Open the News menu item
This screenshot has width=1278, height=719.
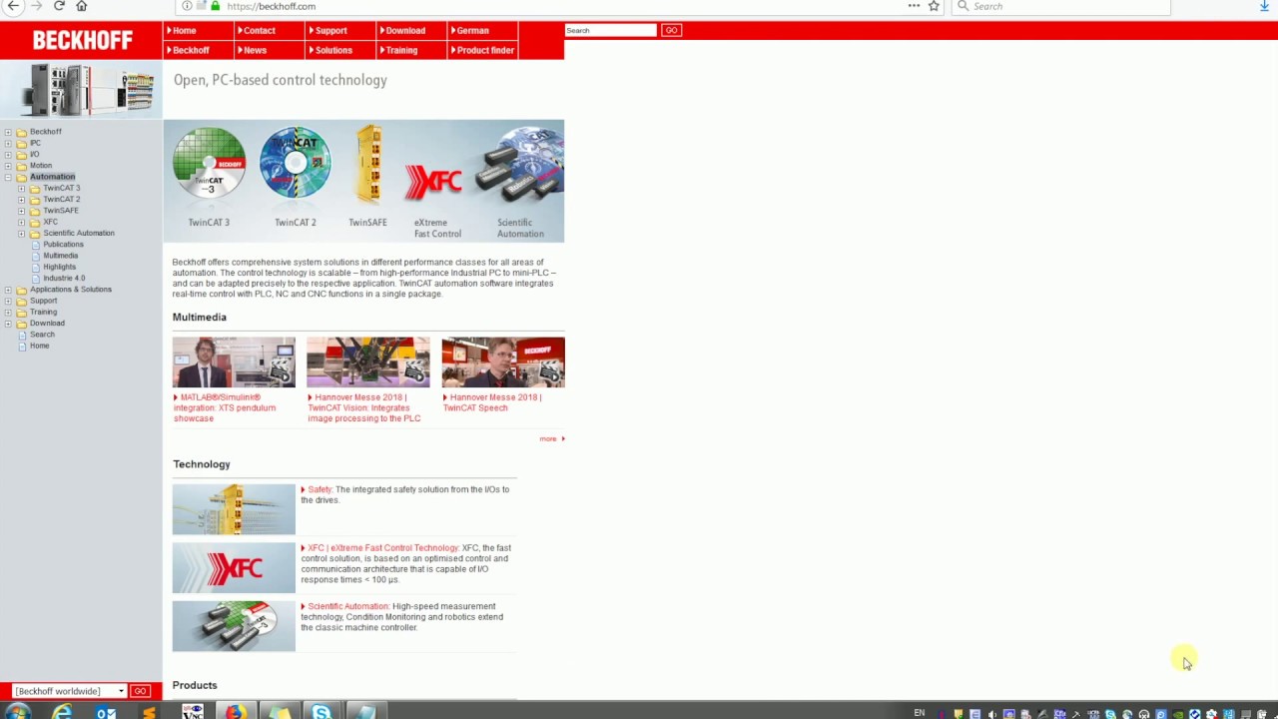coord(253,50)
